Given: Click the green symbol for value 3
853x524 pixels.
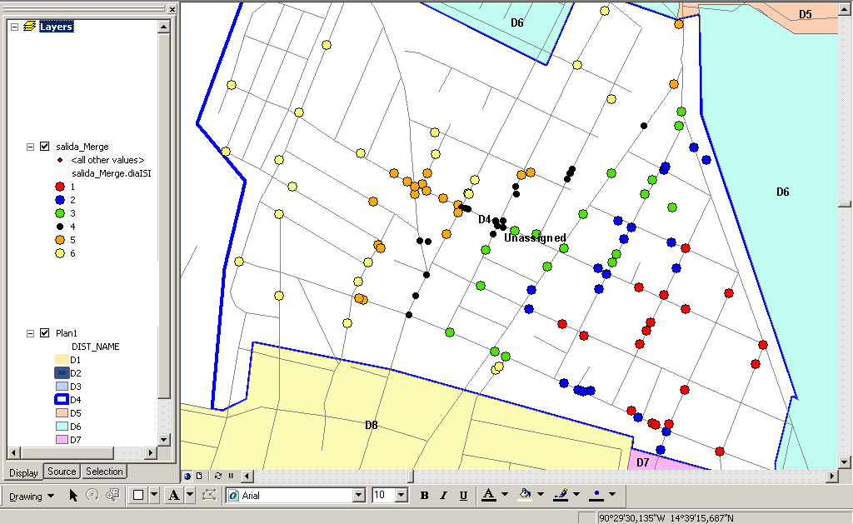Looking at the screenshot, I should [60, 213].
